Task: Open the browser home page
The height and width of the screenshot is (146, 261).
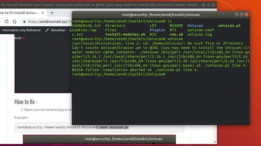Action: 15,21
